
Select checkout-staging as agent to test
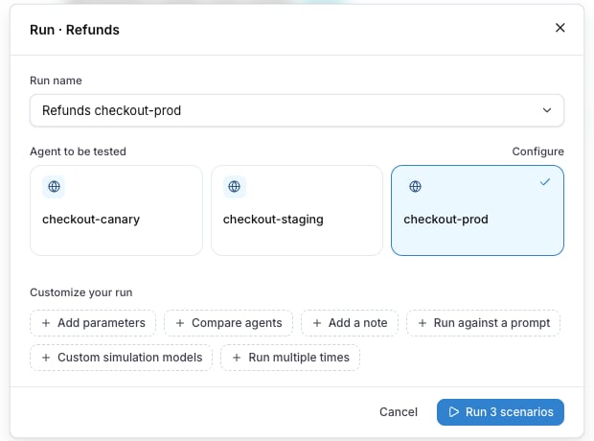(297, 211)
